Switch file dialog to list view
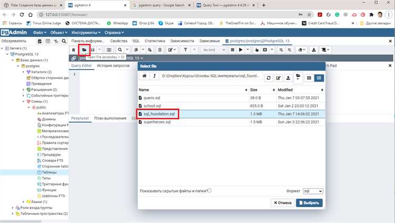Viewport: 395px width, 223px height. click(x=319, y=77)
